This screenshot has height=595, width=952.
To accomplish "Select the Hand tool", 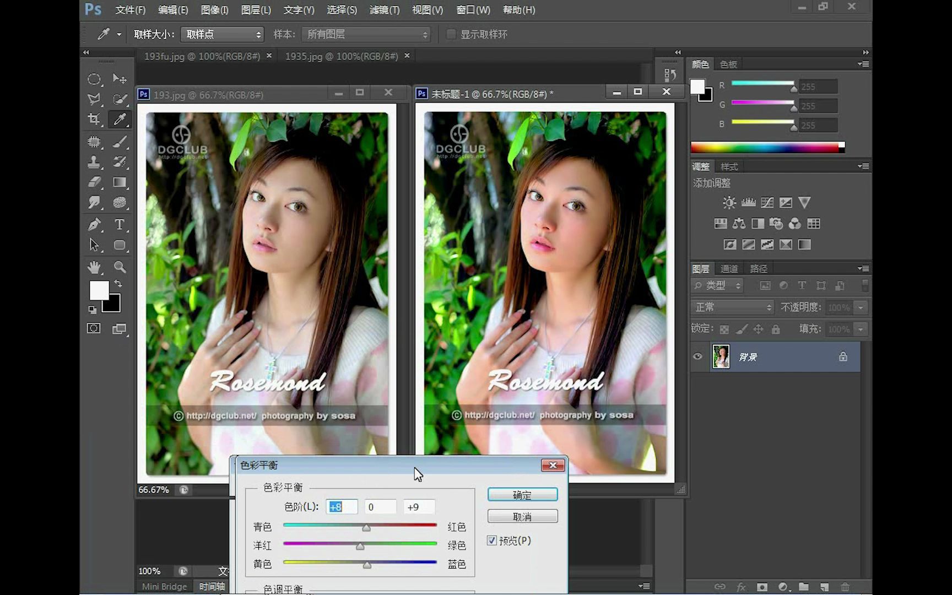I will point(94,267).
